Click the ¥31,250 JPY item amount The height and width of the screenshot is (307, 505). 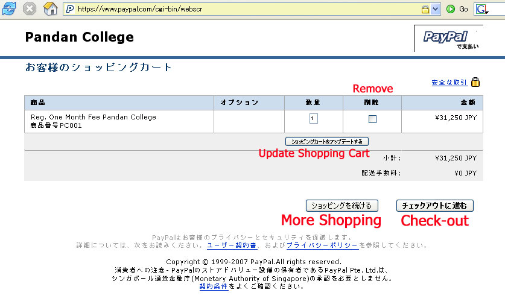click(456, 118)
